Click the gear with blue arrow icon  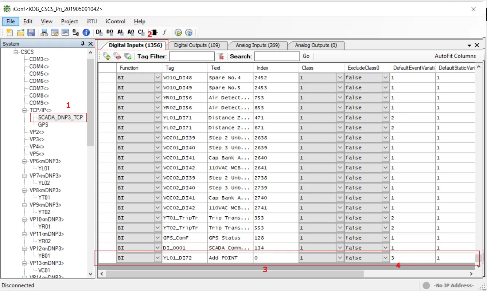[x=188, y=32]
